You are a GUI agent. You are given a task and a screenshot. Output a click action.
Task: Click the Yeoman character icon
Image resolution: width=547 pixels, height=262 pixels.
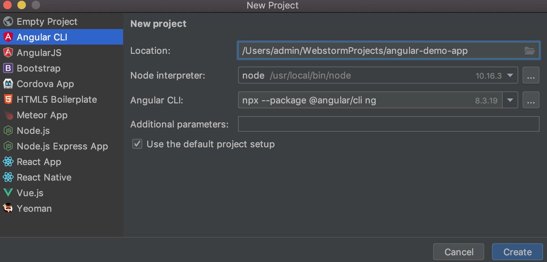click(8, 208)
